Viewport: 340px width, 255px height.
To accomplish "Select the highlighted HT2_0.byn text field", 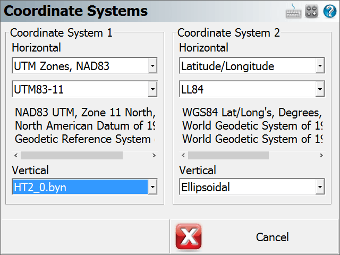I will click(80, 186).
